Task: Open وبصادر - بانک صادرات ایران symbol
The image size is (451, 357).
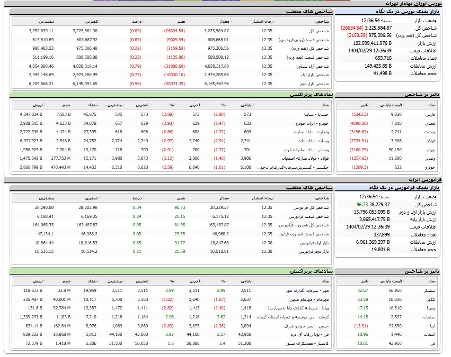Action: 306,150
